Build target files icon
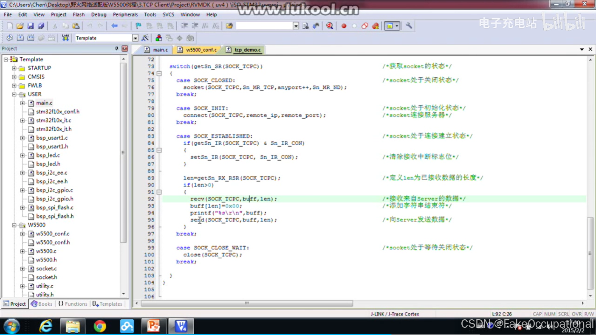Viewport: 596px width, 335px height. (20, 38)
